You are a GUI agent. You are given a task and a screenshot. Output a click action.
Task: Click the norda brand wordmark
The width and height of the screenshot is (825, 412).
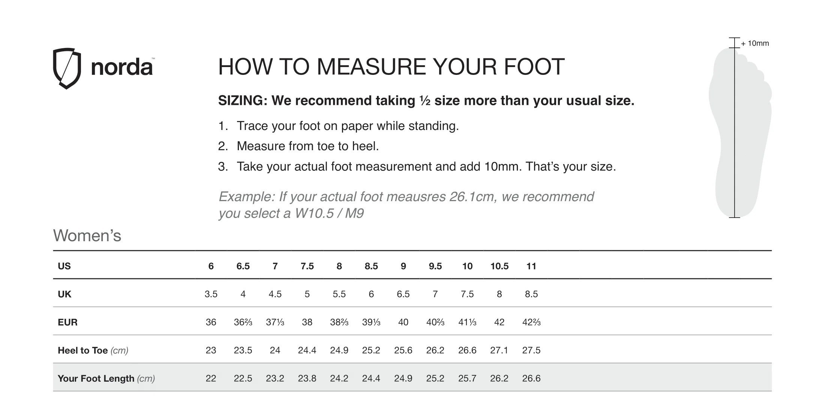[122, 68]
